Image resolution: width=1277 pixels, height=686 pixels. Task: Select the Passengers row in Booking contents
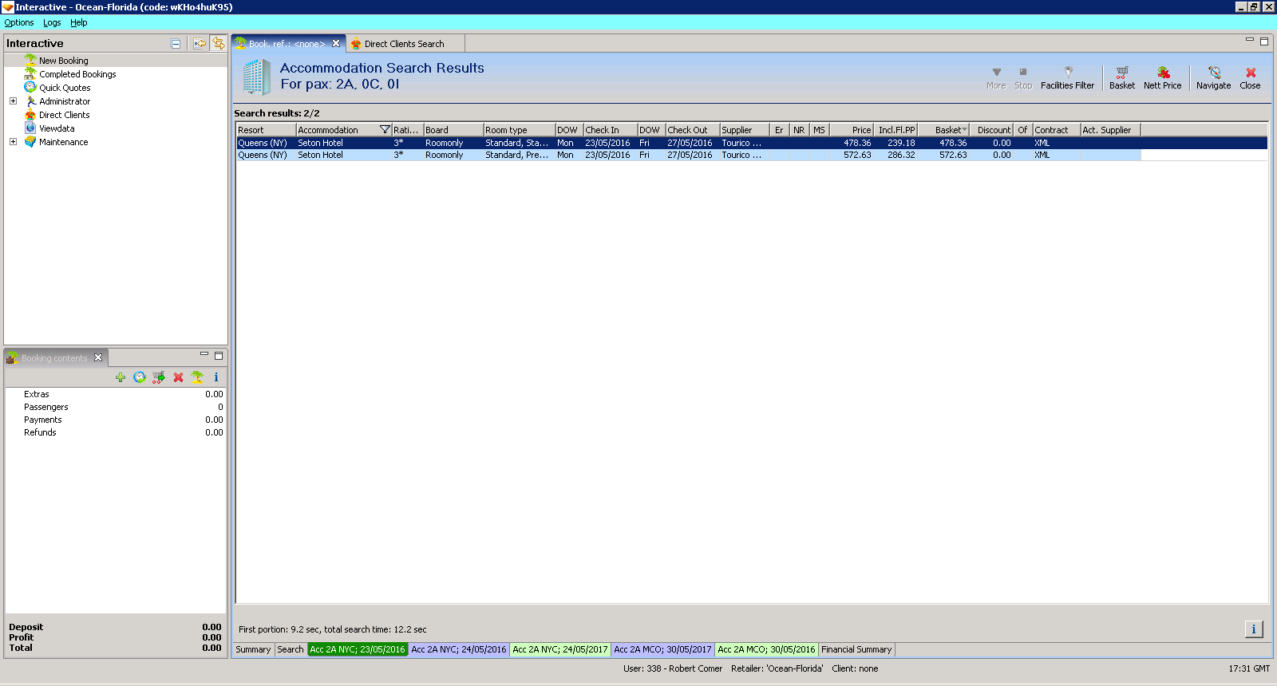(x=116, y=407)
